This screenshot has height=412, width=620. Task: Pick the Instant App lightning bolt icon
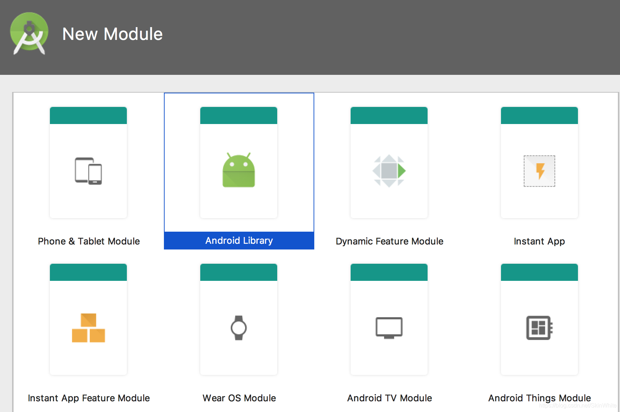pyautogui.click(x=539, y=171)
